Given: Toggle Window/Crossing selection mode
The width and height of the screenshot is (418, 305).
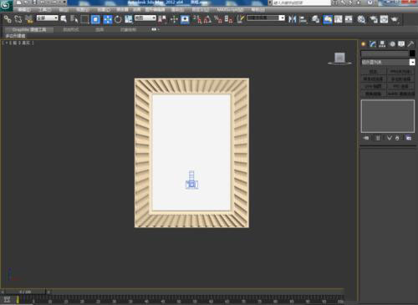Looking at the screenshot, I should (x=95, y=19).
